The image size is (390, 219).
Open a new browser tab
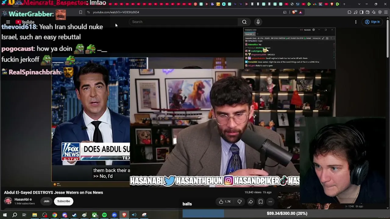(x=344, y=4)
